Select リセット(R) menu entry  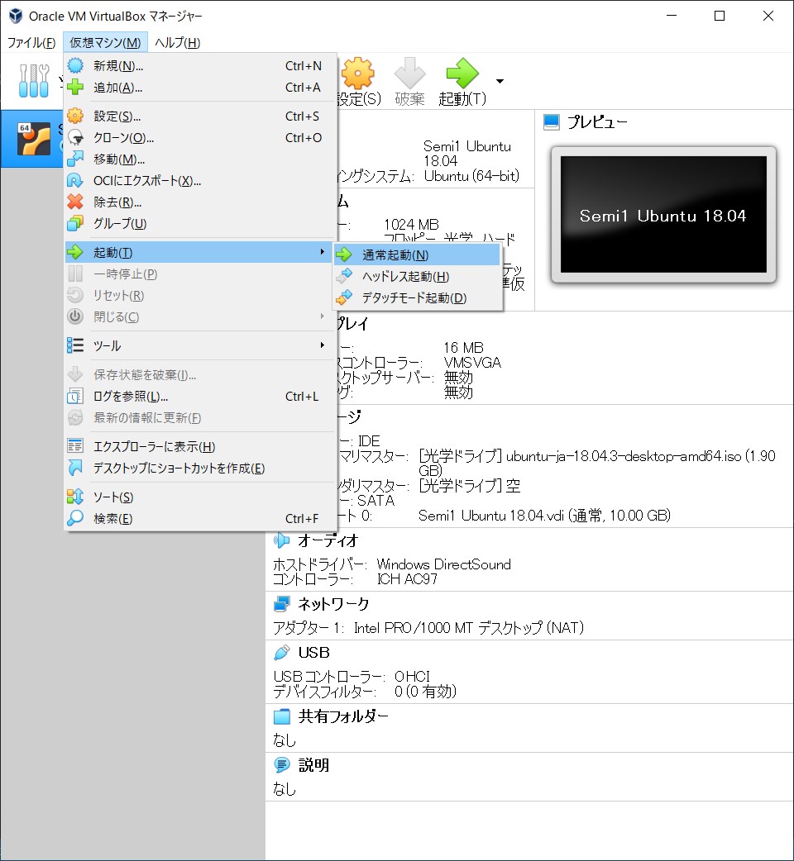coord(200,295)
